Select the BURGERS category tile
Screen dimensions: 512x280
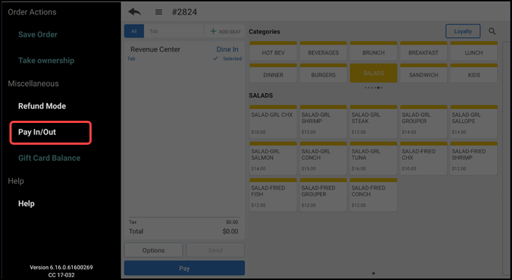(323, 73)
